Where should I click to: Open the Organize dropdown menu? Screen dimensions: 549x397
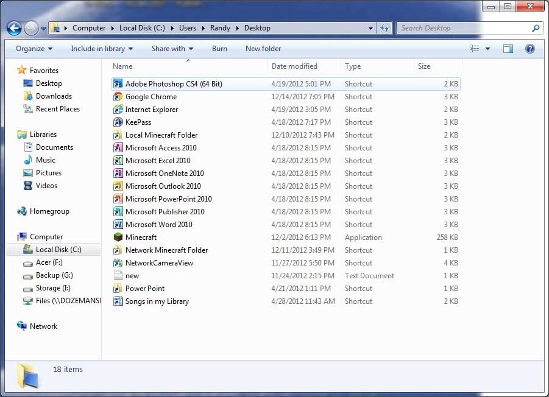[34, 49]
